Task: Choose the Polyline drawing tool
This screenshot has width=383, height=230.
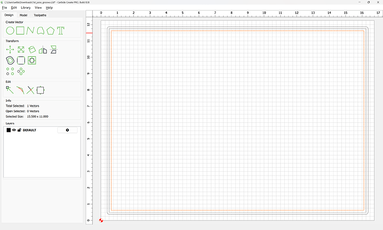Action: pos(30,31)
